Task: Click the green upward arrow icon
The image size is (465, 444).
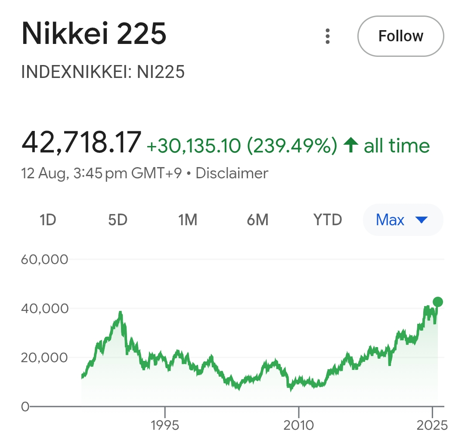Action: click(x=351, y=145)
